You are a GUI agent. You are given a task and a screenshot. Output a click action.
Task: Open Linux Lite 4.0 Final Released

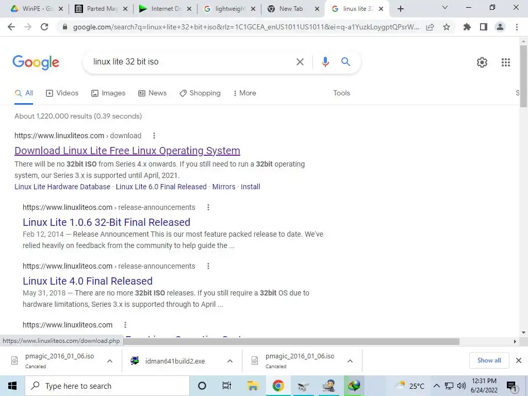(x=88, y=281)
